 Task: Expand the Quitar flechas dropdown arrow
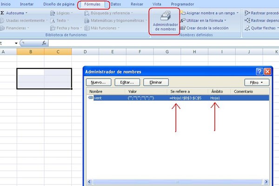(x=278, y=28)
